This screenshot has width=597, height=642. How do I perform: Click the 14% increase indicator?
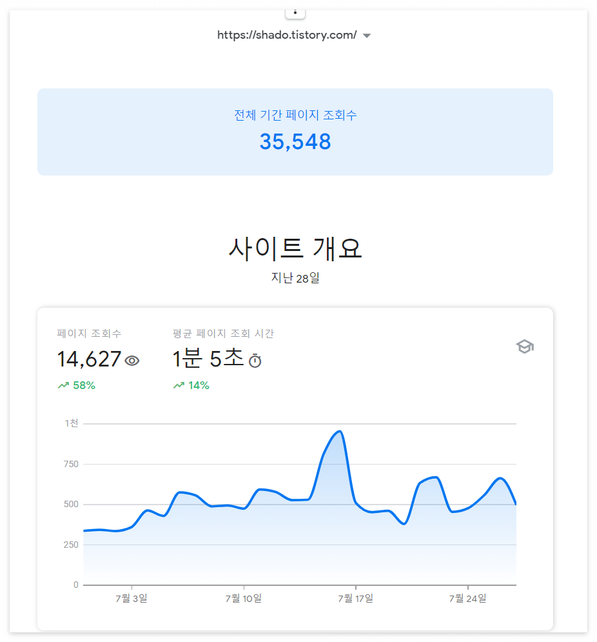(x=199, y=385)
